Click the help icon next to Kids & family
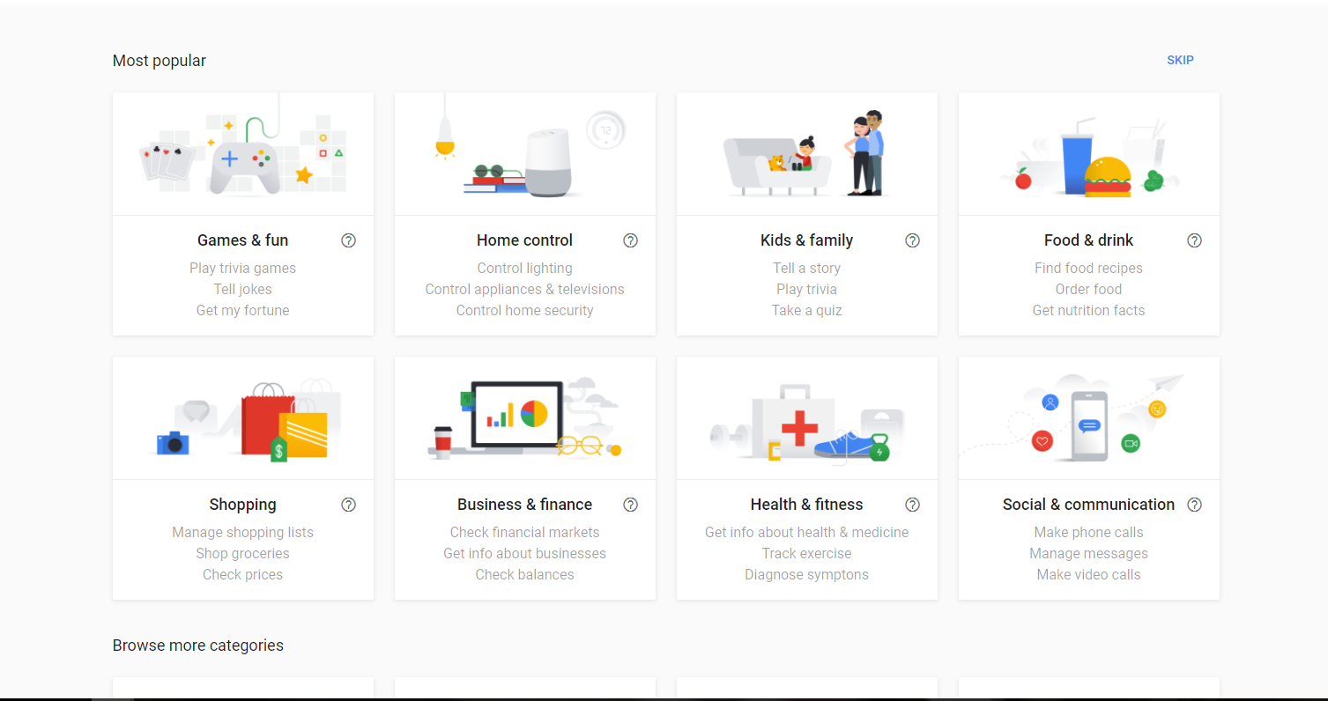This screenshot has height=701, width=1328. (912, 240)
